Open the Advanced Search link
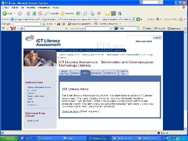The image size is (188, 141). point(144,41)
